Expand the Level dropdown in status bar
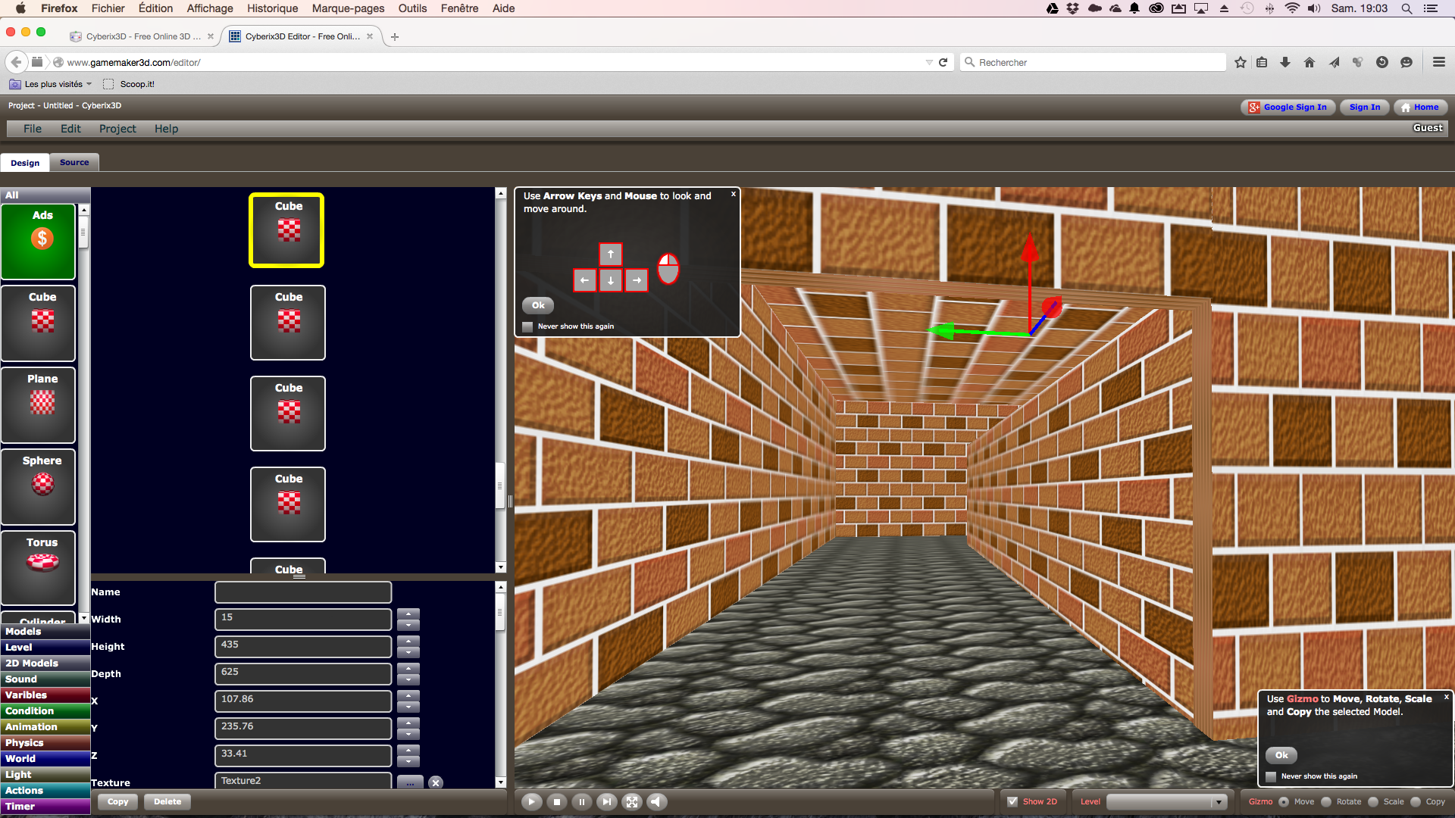Viewport: 1455px width, 818px height. pos(1217,801)
